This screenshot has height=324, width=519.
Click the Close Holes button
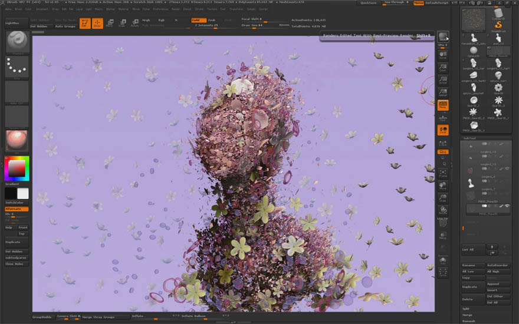point(17,264)
